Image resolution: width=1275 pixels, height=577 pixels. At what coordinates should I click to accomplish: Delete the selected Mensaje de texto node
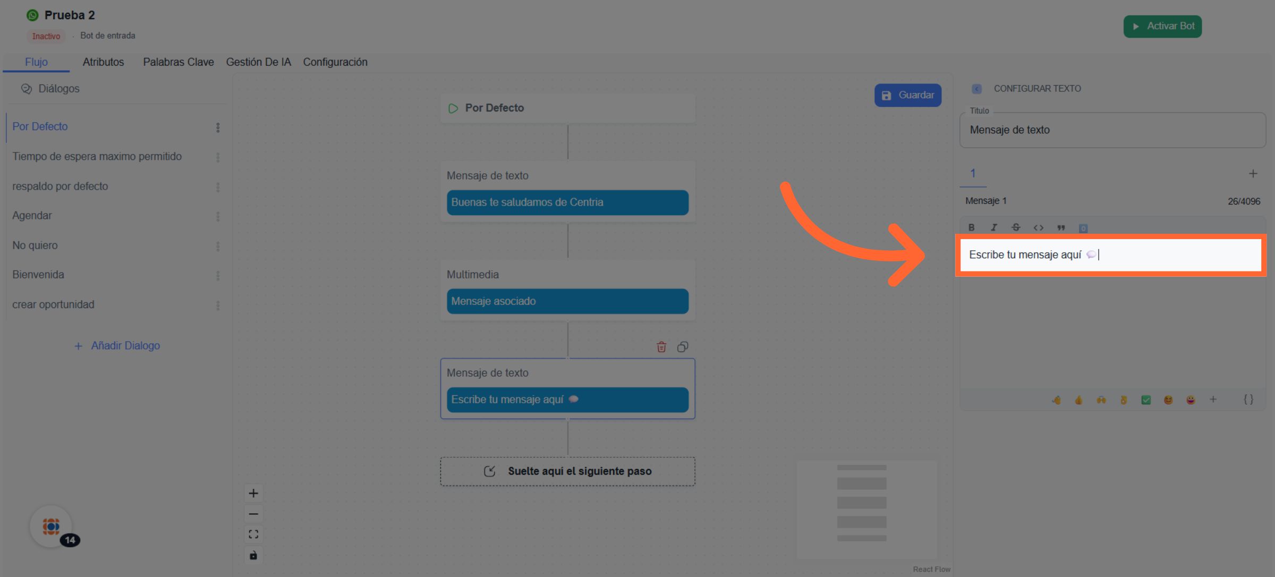coord(661,347)
